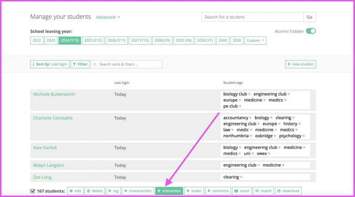Select leaving year 2050
Screen dimensions: 355x197
click(x=237, y=40)
